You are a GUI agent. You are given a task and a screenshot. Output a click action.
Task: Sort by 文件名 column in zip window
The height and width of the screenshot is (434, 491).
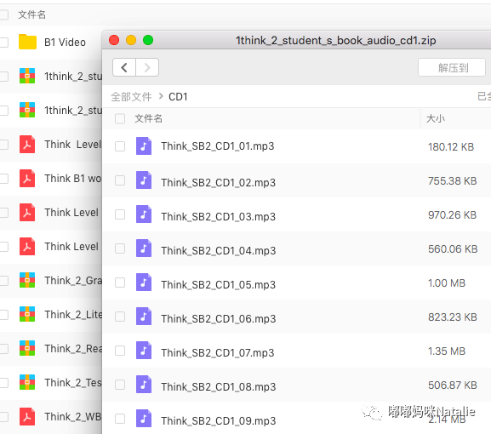(x=148, y=118)
